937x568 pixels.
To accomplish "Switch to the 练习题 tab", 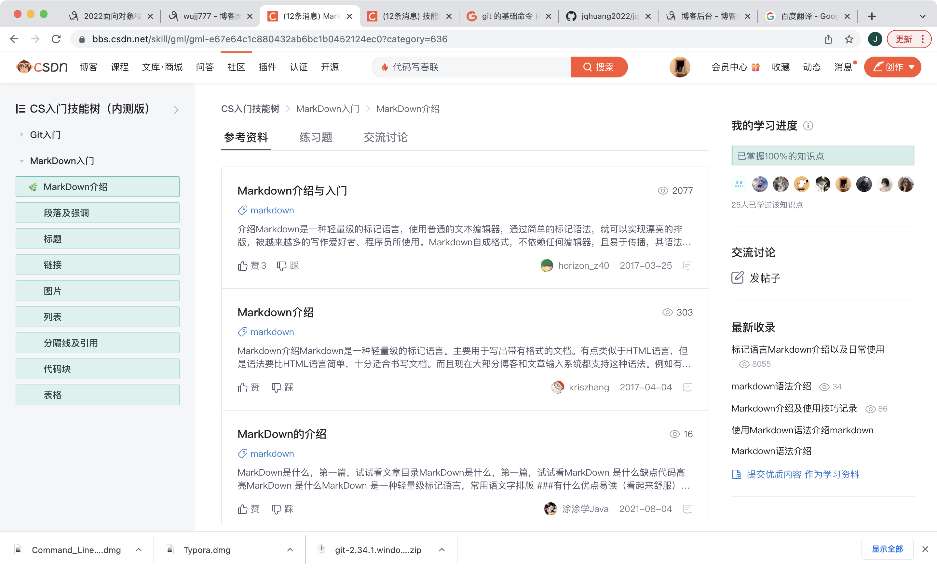I will 316,137.
